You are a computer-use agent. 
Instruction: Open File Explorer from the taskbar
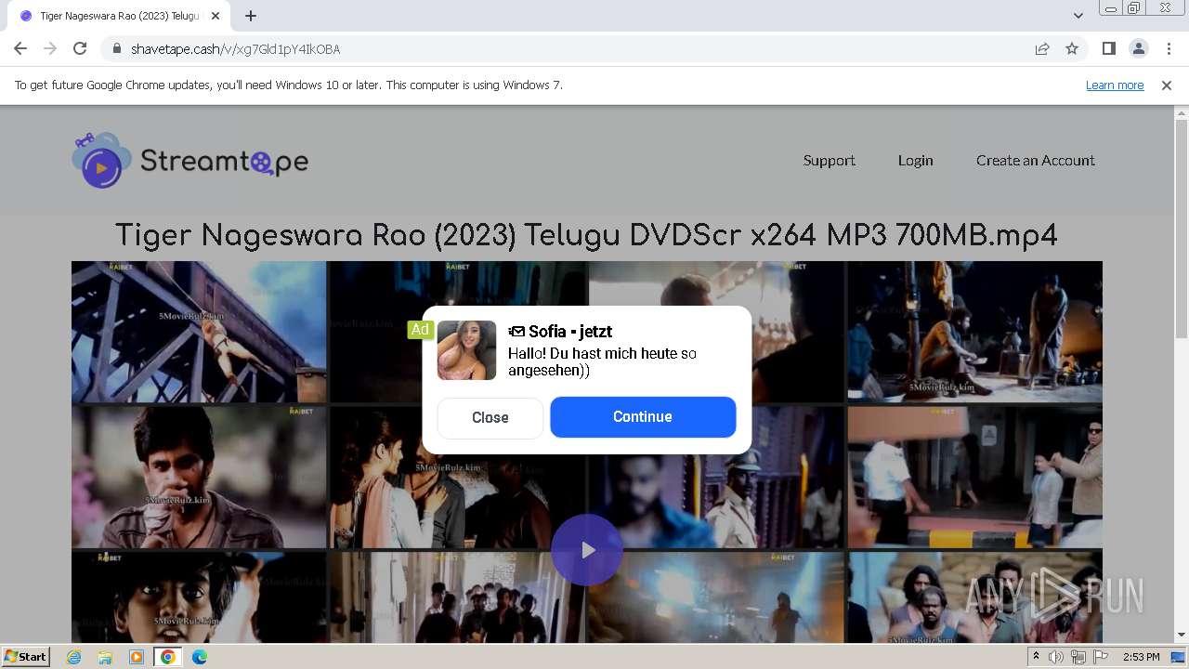105,657
